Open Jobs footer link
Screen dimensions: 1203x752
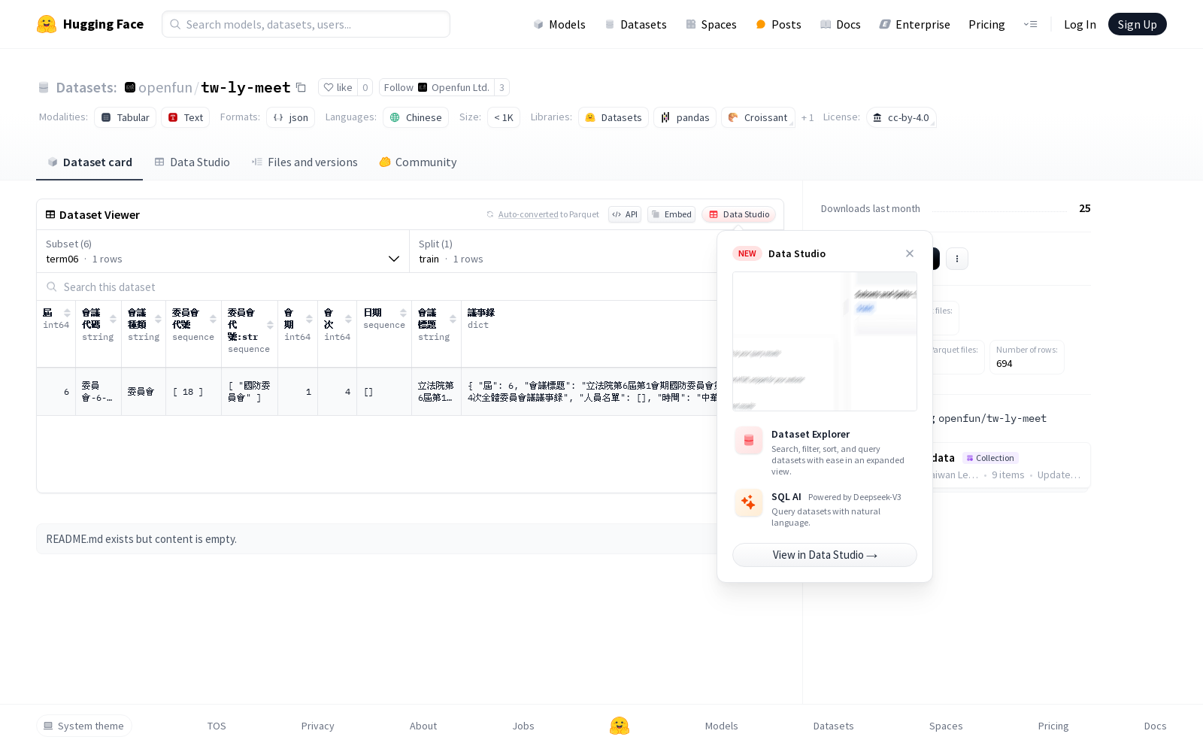[523, 726]
